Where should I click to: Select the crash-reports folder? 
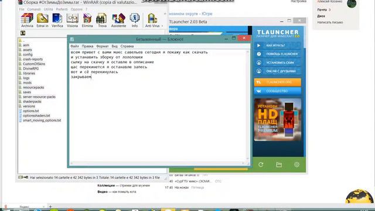pos(33,59)
